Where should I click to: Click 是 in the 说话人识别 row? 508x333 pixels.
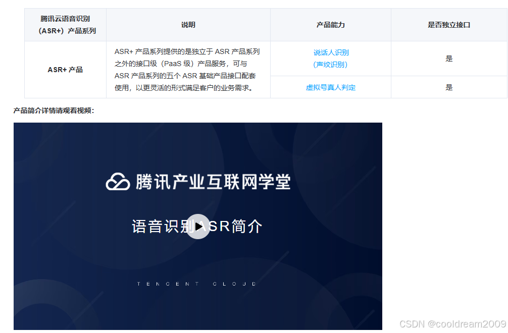click(449, 59)
